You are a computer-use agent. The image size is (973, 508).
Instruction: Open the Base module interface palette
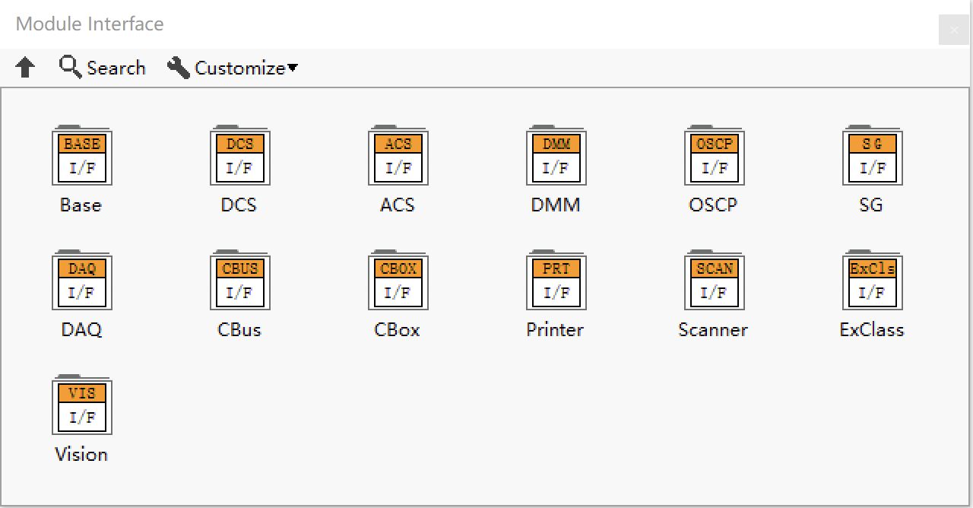pyautogui.click(x=81, y=157)
